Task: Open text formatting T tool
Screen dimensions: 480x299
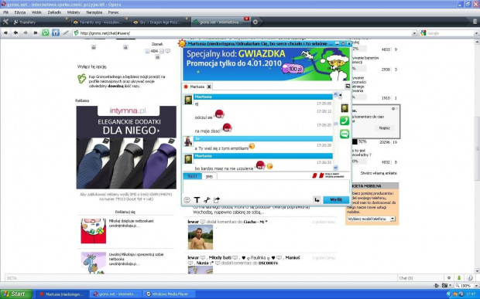Action: pos(197,200)
